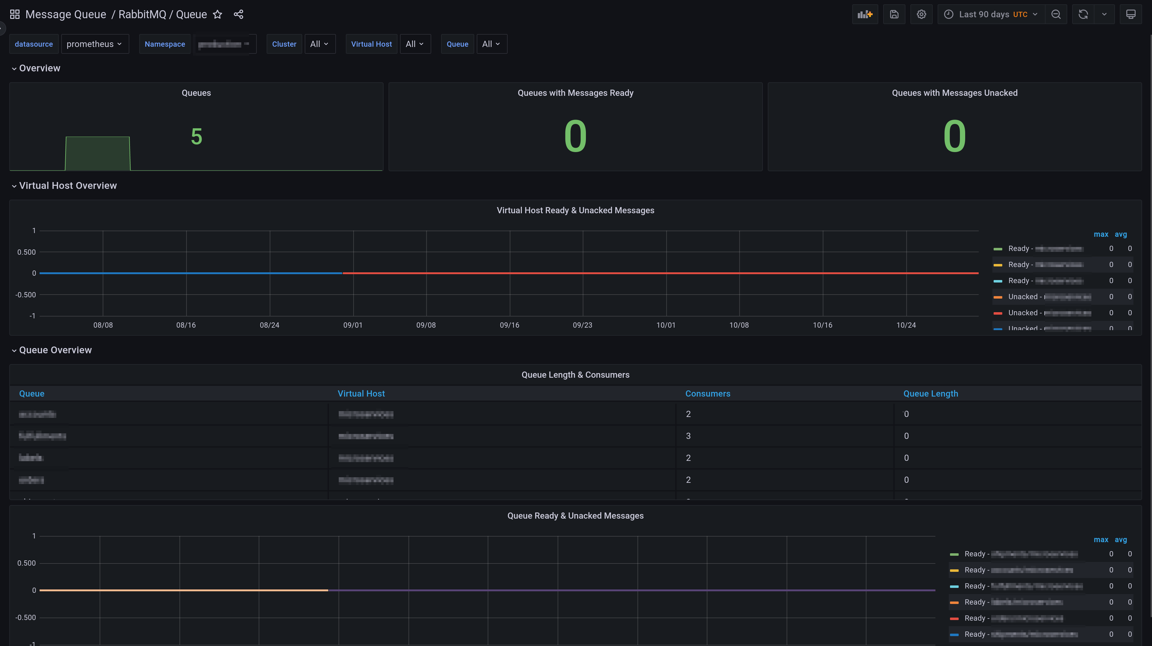Click the Add panel icon
Image resolution: width=1152 pixels, height=646 pixels.
[865, 14]
